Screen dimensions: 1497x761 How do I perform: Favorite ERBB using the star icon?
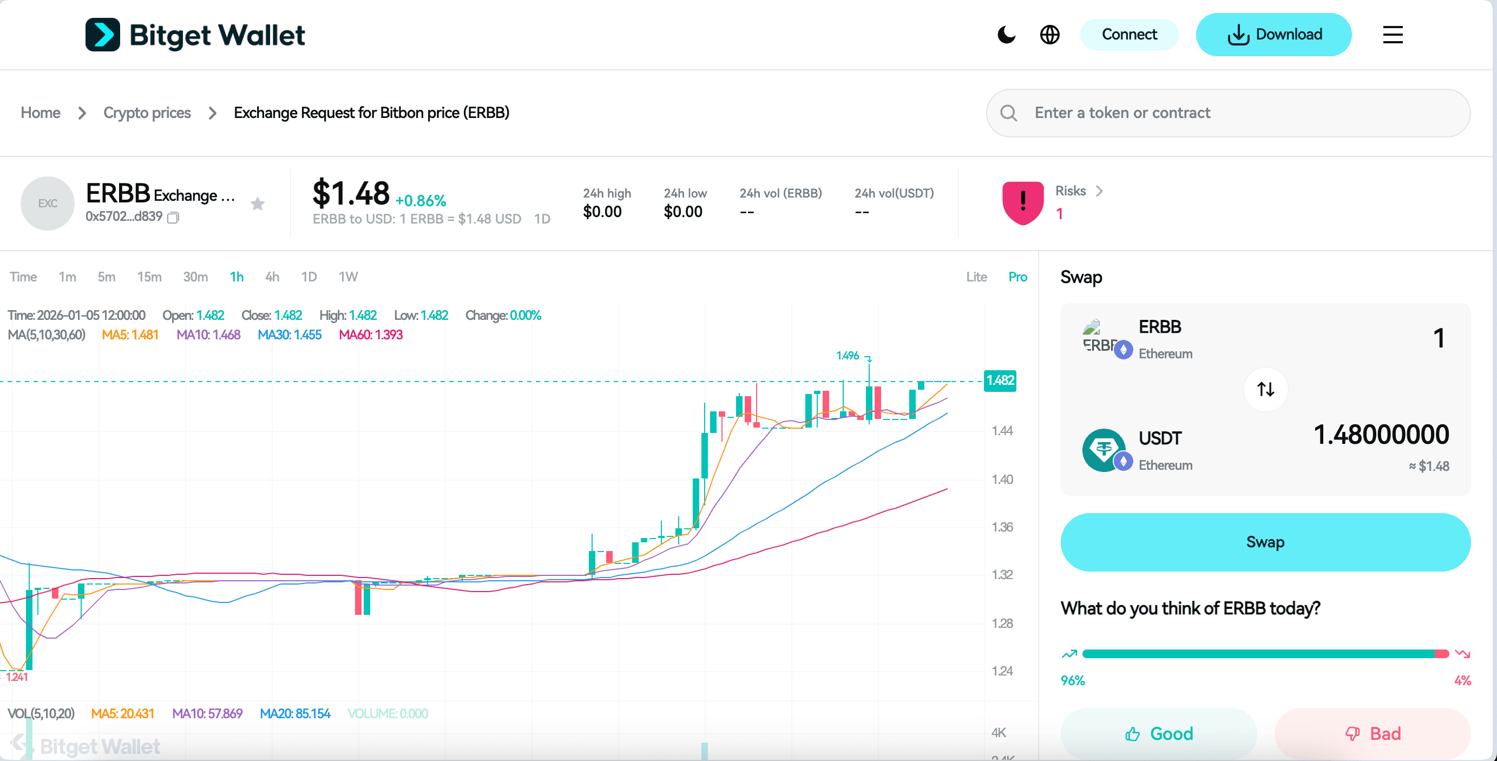258,204
